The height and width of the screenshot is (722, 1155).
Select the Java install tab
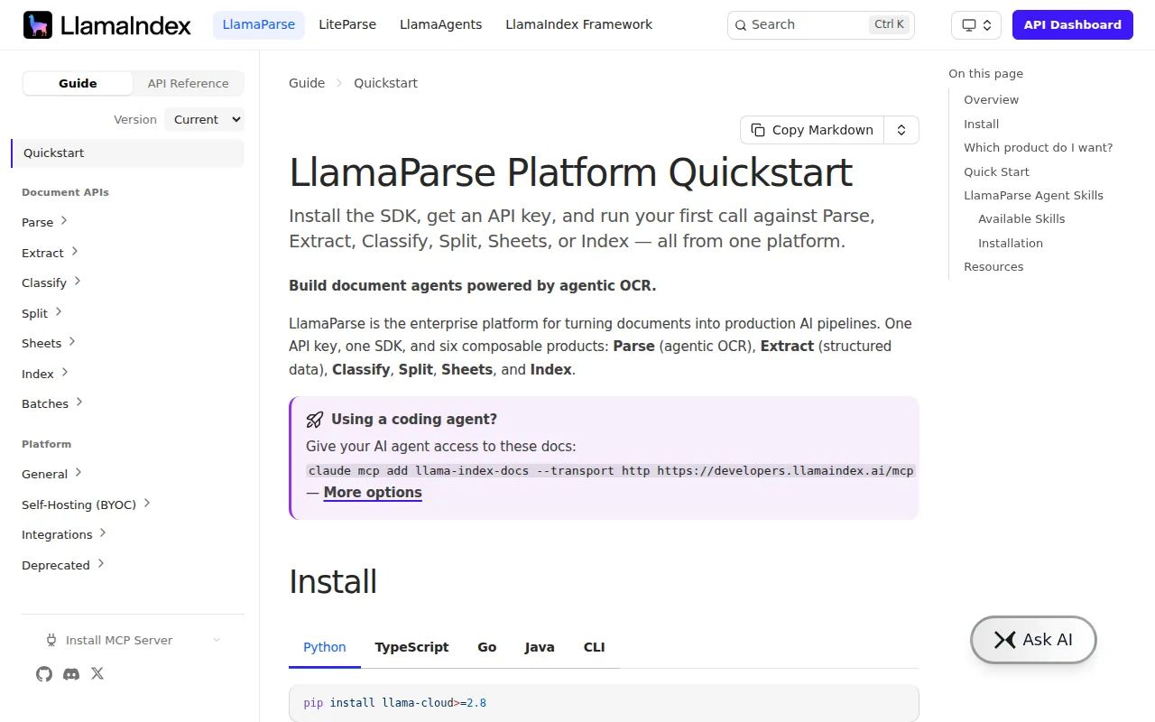tap(540, 647)
